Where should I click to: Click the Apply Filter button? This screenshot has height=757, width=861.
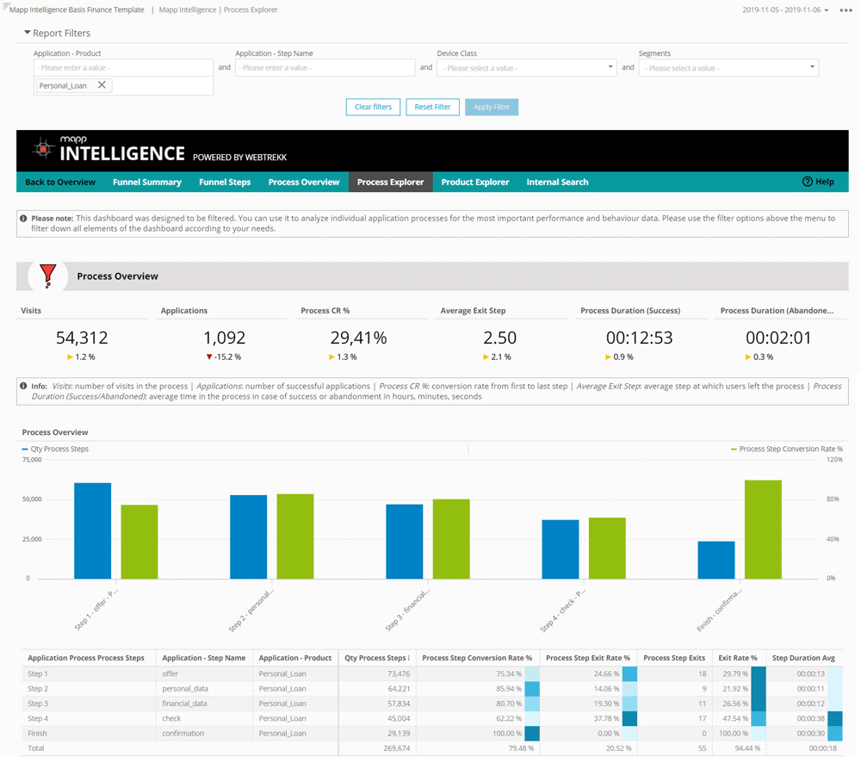coord(491,107)
